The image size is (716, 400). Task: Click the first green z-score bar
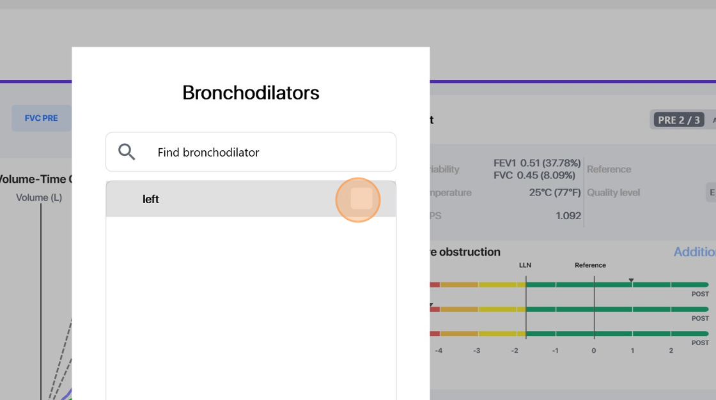pos(617,284)
